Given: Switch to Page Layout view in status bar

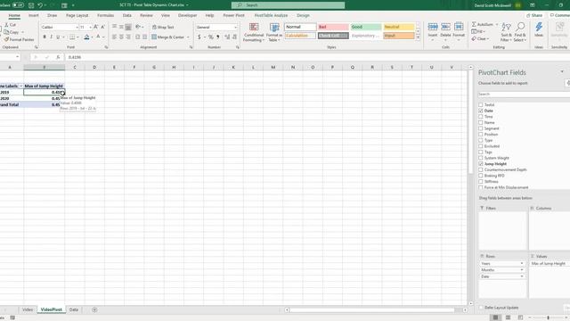Looking at the screenshot, I should 508,317.
